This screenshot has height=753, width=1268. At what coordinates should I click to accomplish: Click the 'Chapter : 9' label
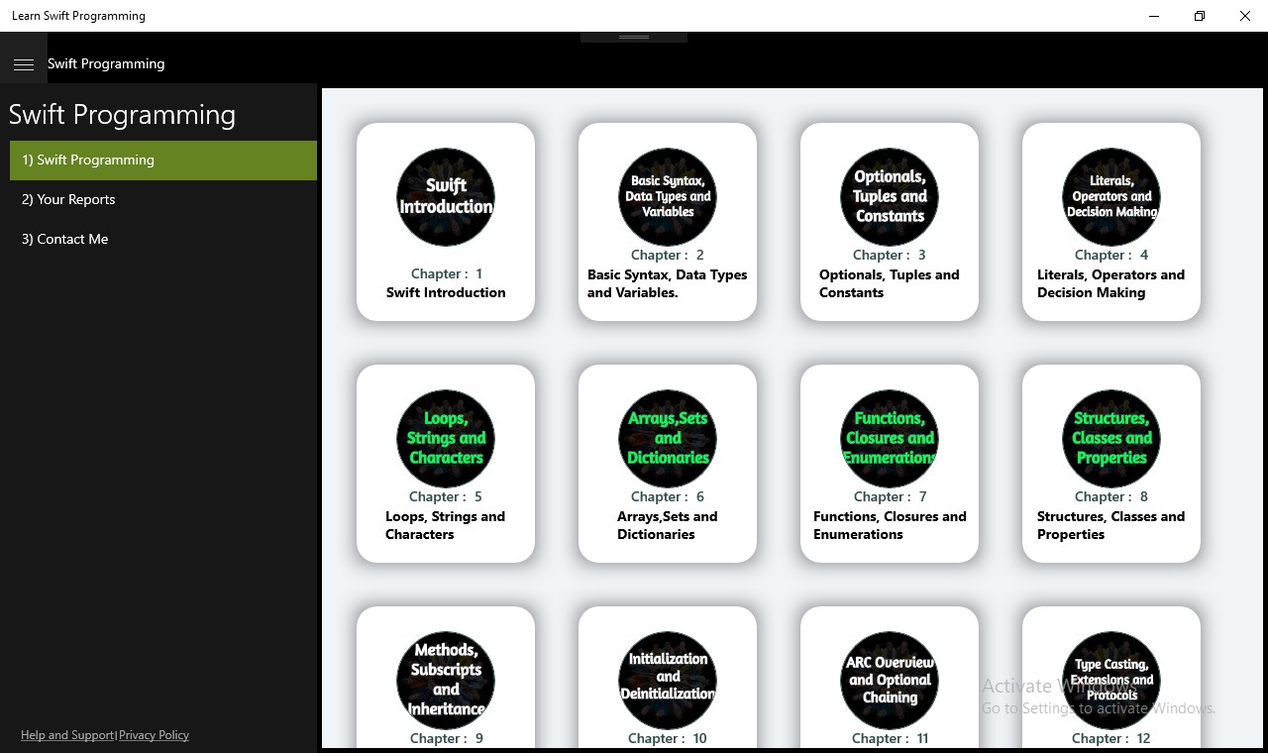[x=446, y=738]
